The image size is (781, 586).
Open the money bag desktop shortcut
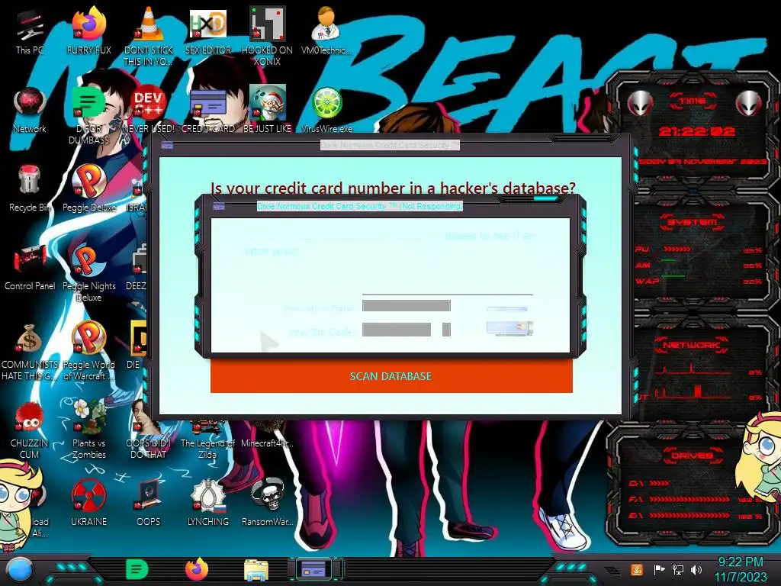pos(30,340)
